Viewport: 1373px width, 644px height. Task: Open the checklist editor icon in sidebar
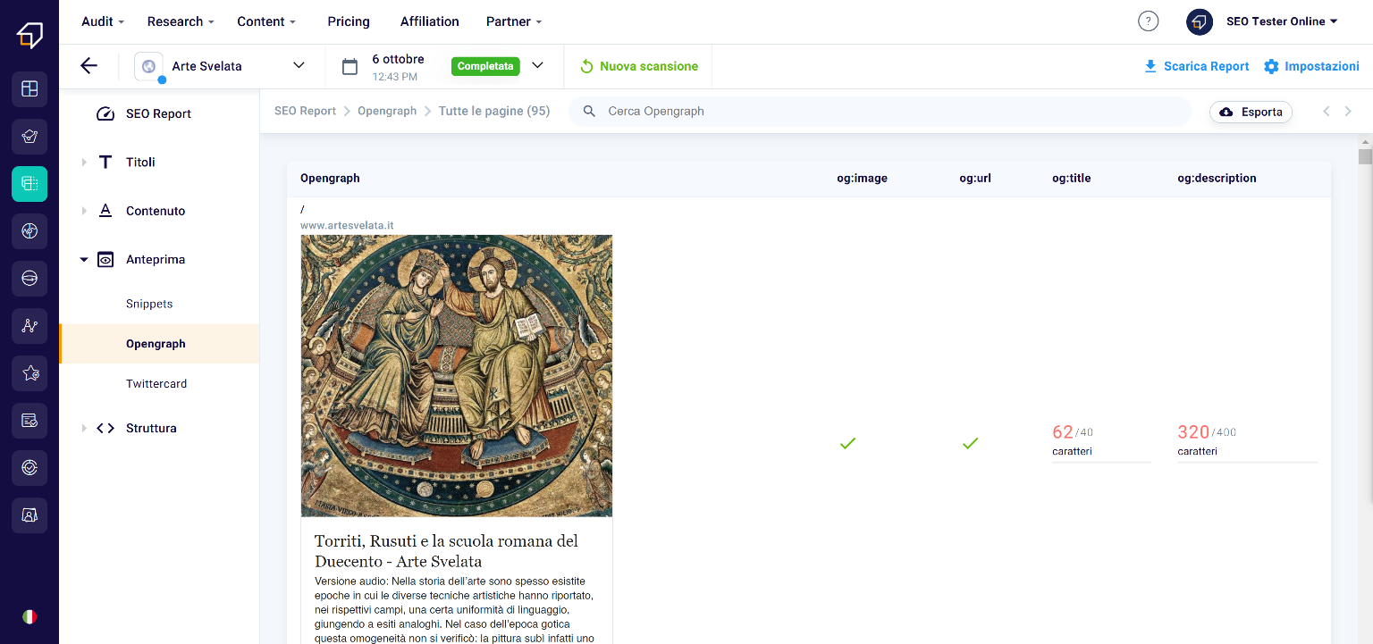pos(29,421)
